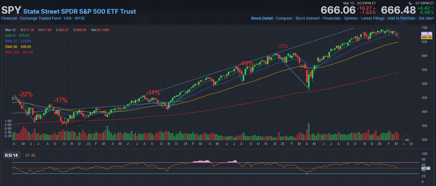Open the Stock Detail tab
The width and height of the screenshot is (436, 186).
pos(262,18)
